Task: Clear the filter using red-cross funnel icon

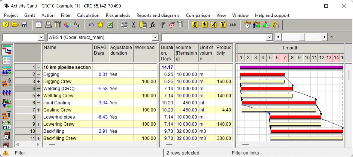Action: 171,25
